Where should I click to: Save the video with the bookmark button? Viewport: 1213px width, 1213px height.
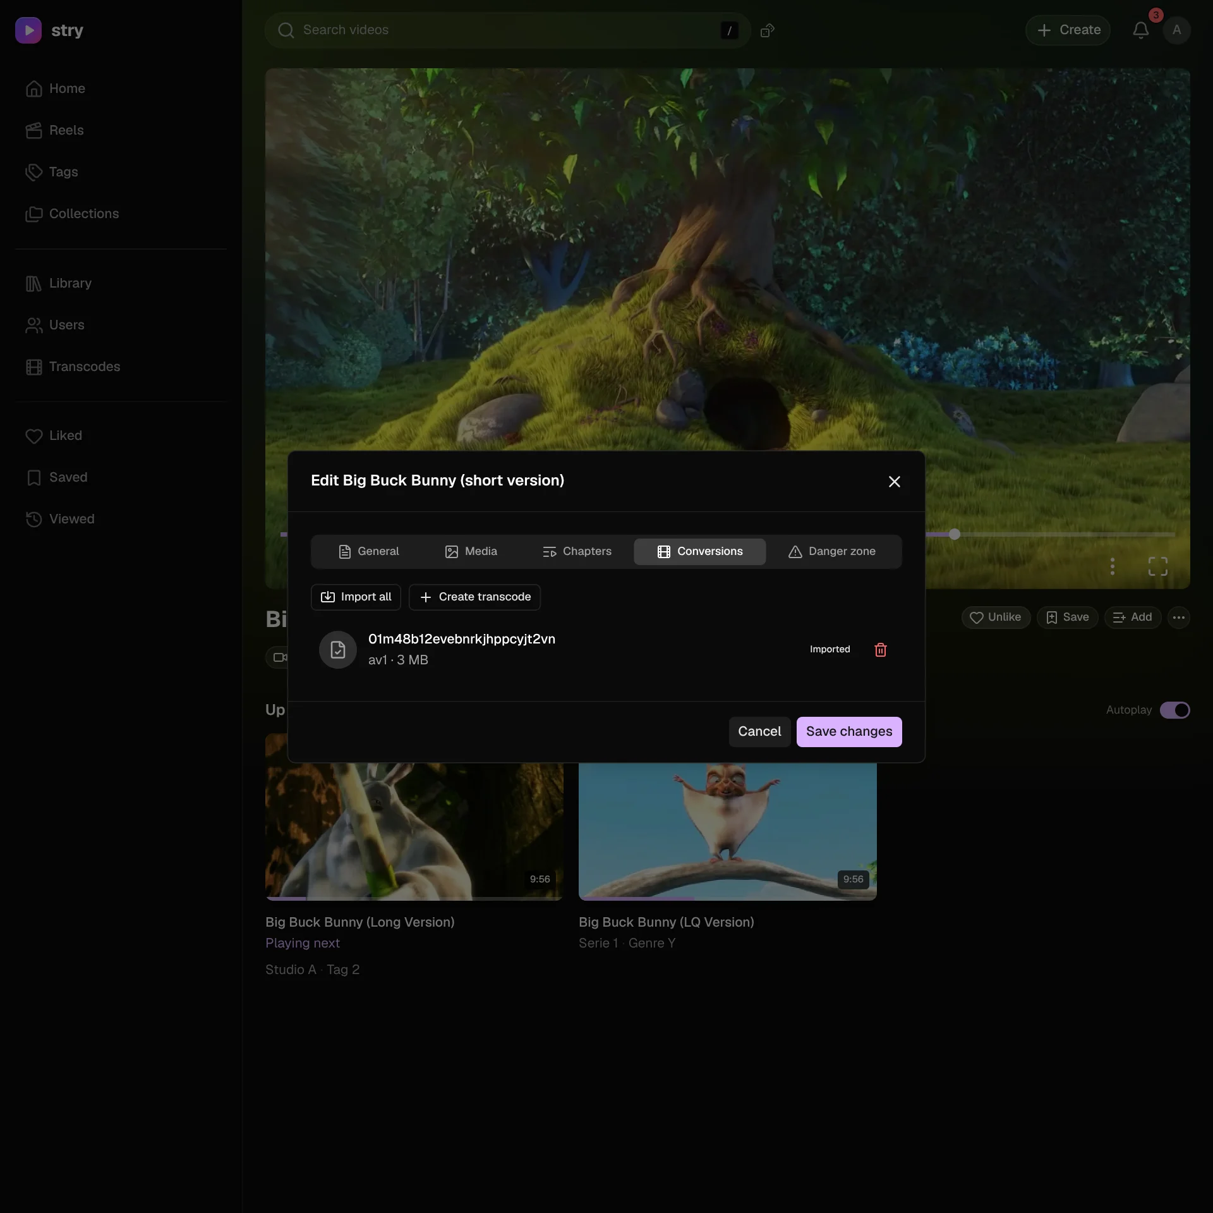click(1067, 618)
